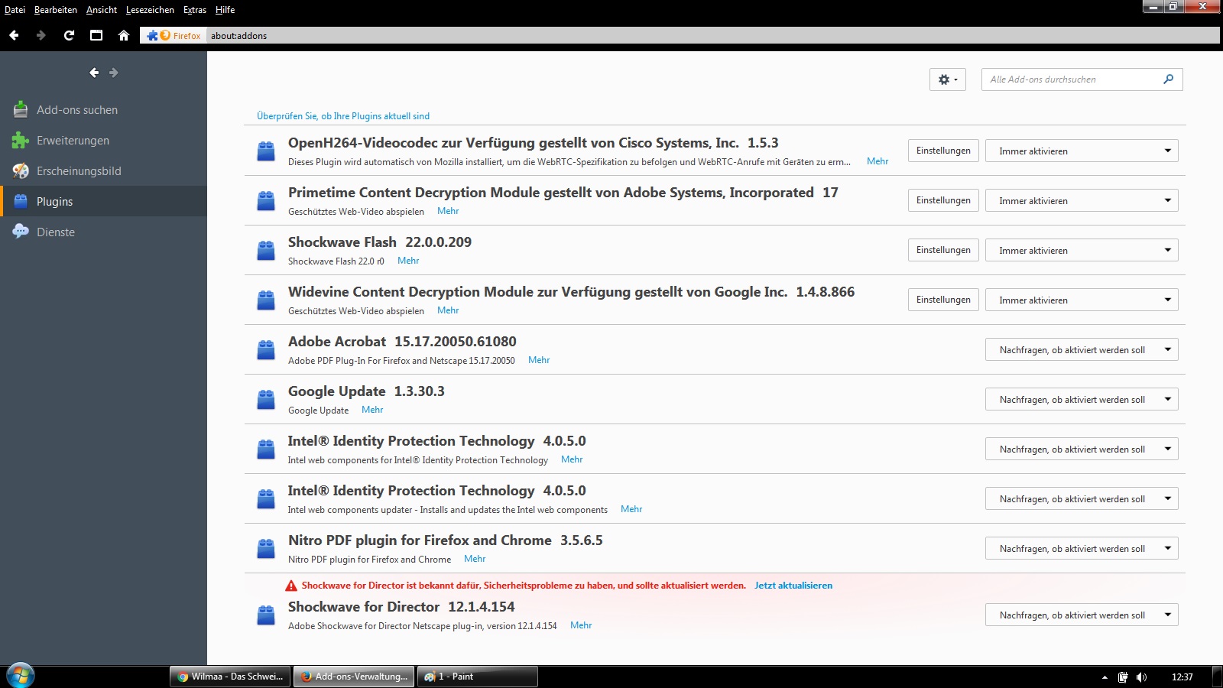Open the Bearbeiten menu

click(56, 10)
